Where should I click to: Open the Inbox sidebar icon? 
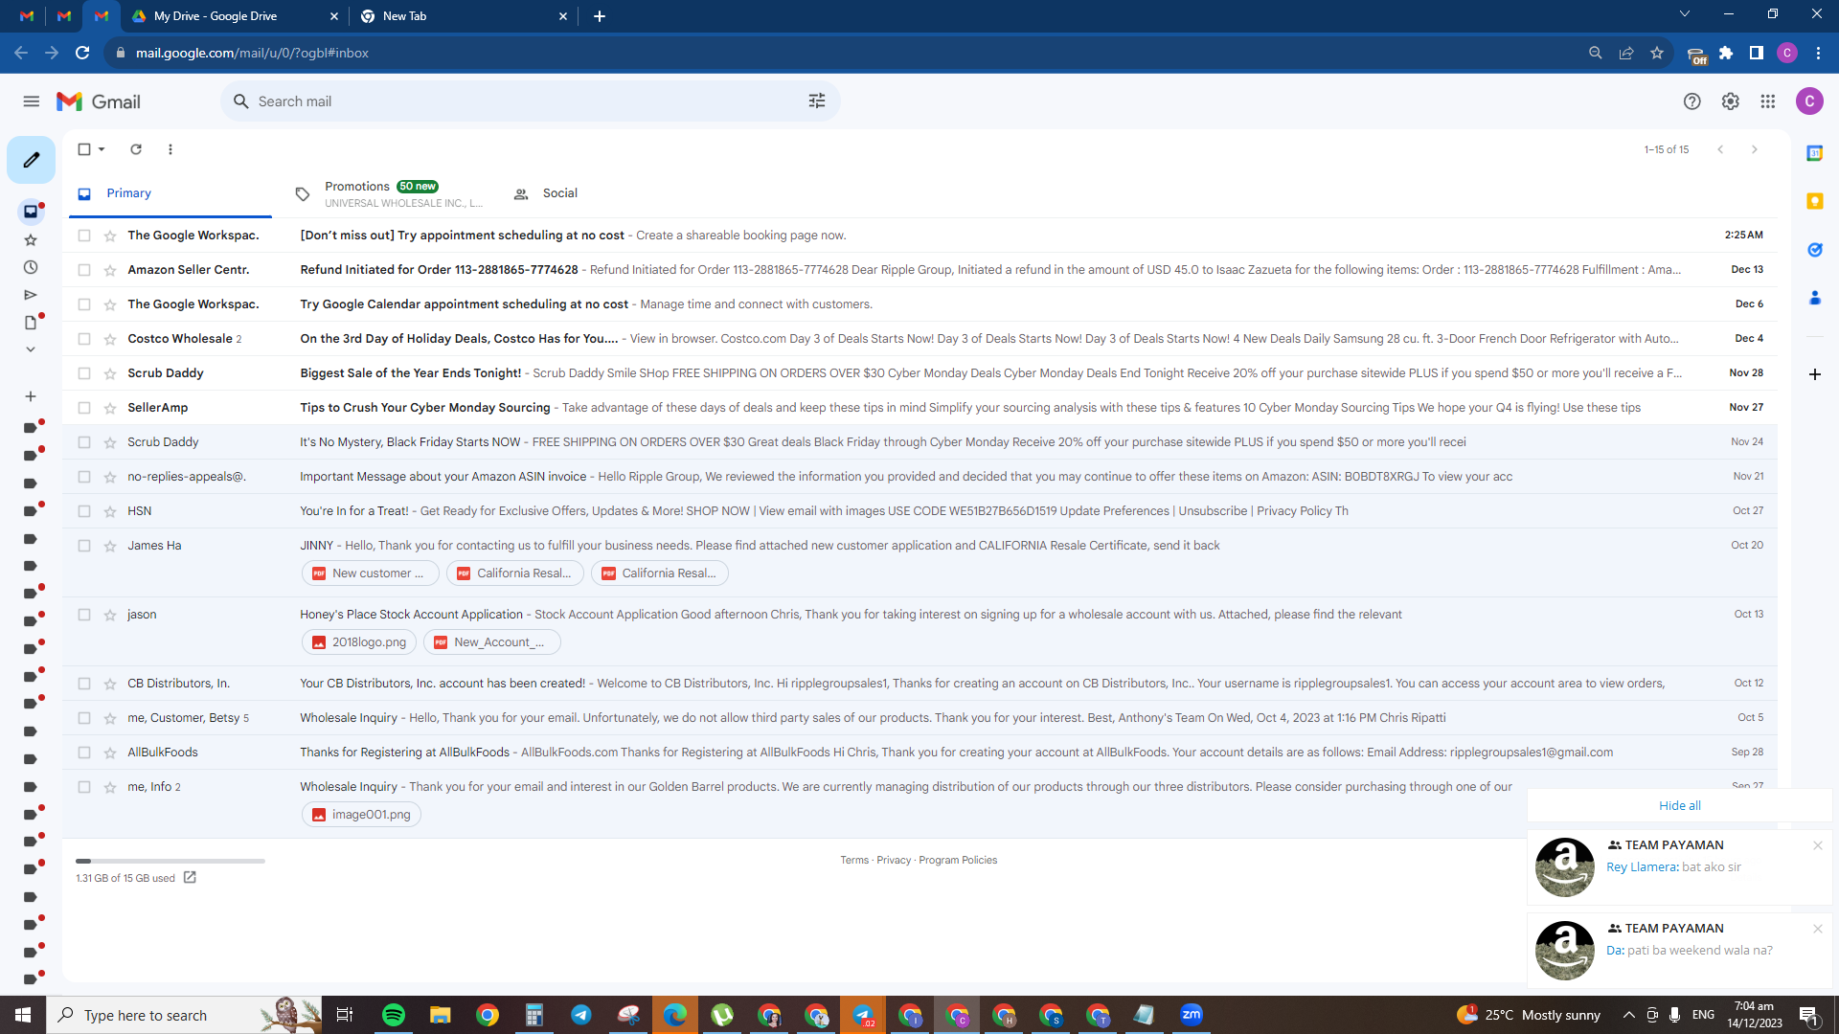(31, 212)
